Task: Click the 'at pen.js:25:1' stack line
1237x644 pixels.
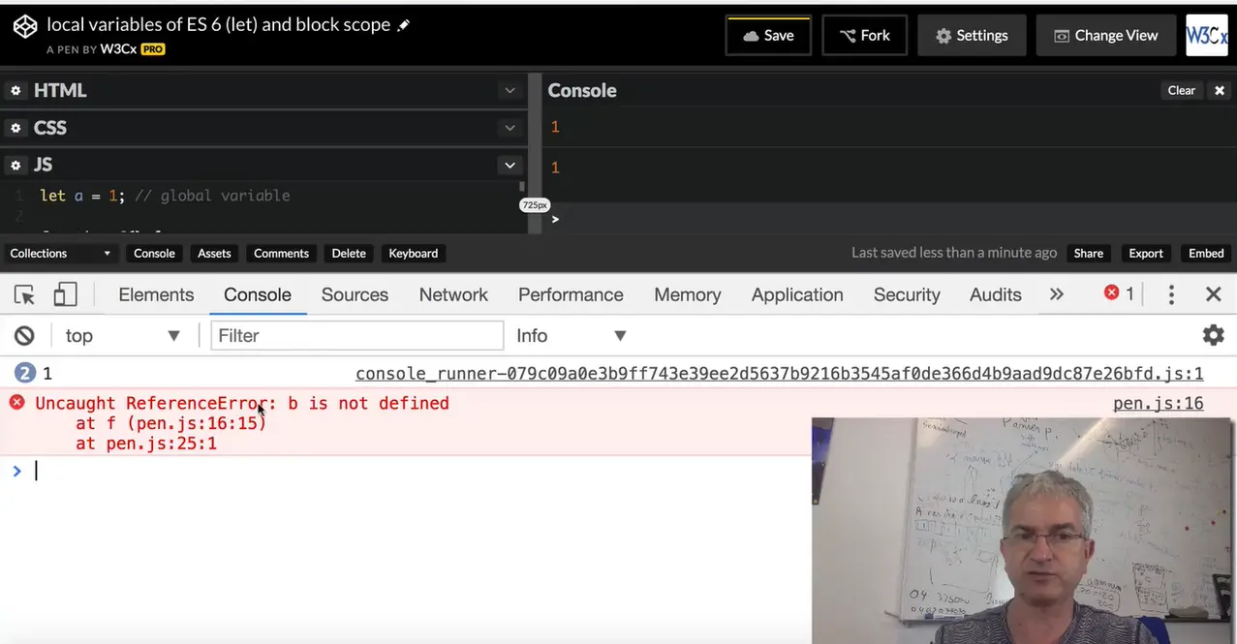Action: point(146,444)
